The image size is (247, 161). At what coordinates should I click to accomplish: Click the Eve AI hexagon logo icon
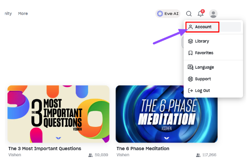coord(160,14)
